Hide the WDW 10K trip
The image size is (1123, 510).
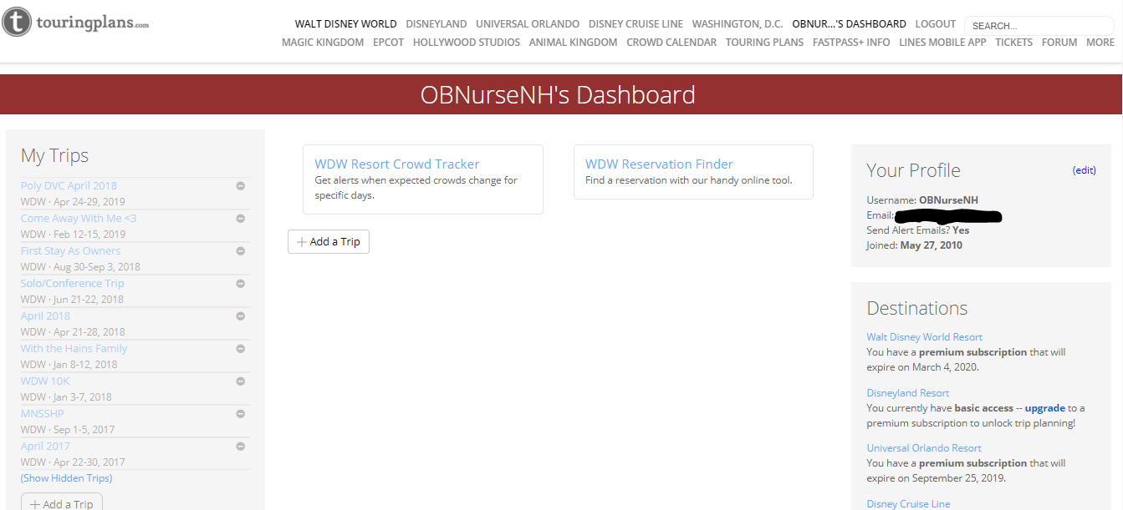point(240,381)
